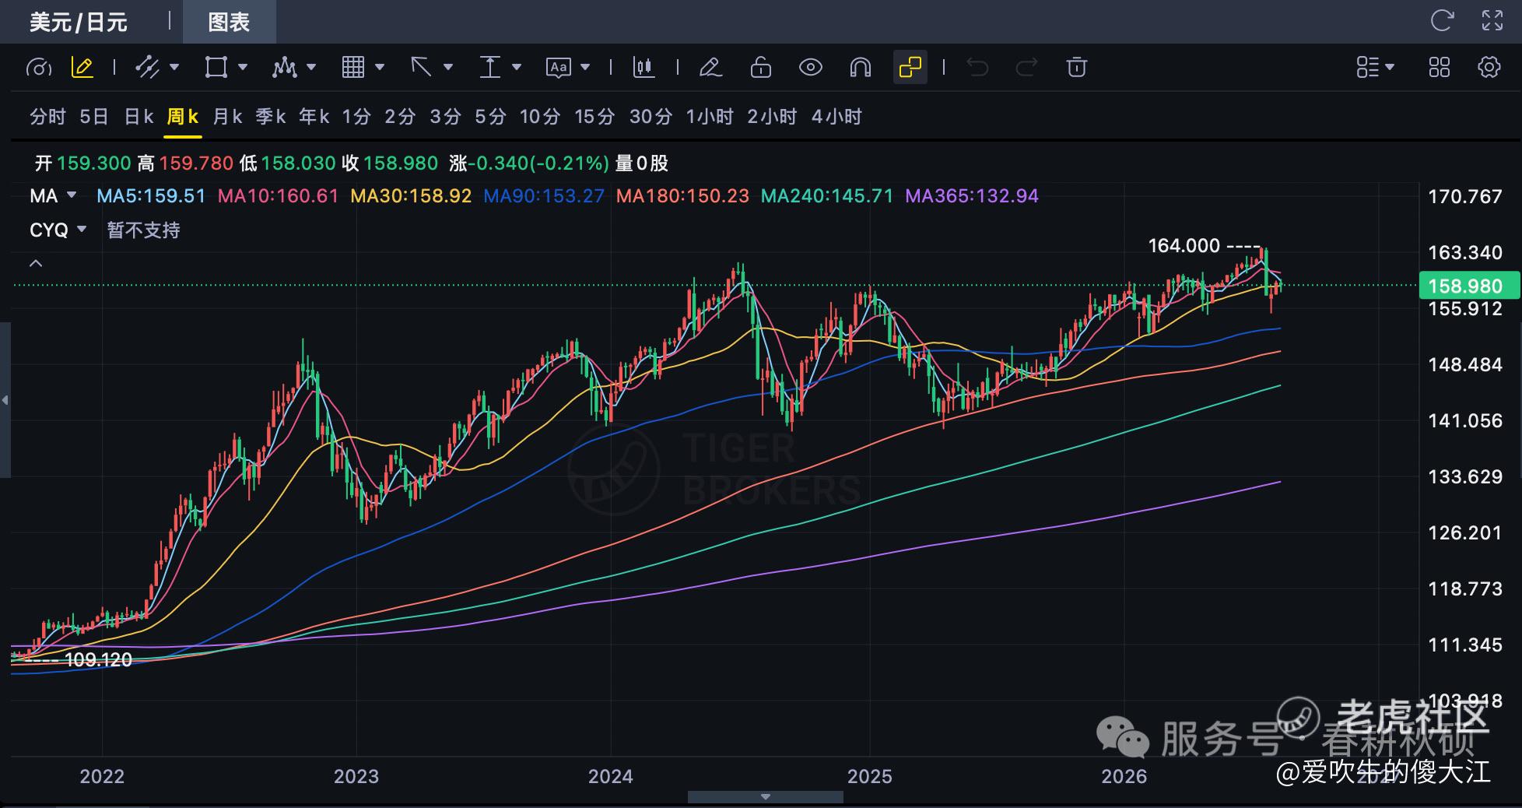Screen dimensions: 1522x808
Task: Toggle the highlighted yellow linked-boxes tool
Action: coord(910,68)
